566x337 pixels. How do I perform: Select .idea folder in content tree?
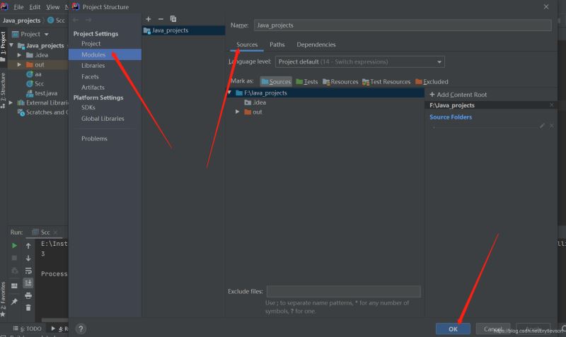click(x=255, y=102)
